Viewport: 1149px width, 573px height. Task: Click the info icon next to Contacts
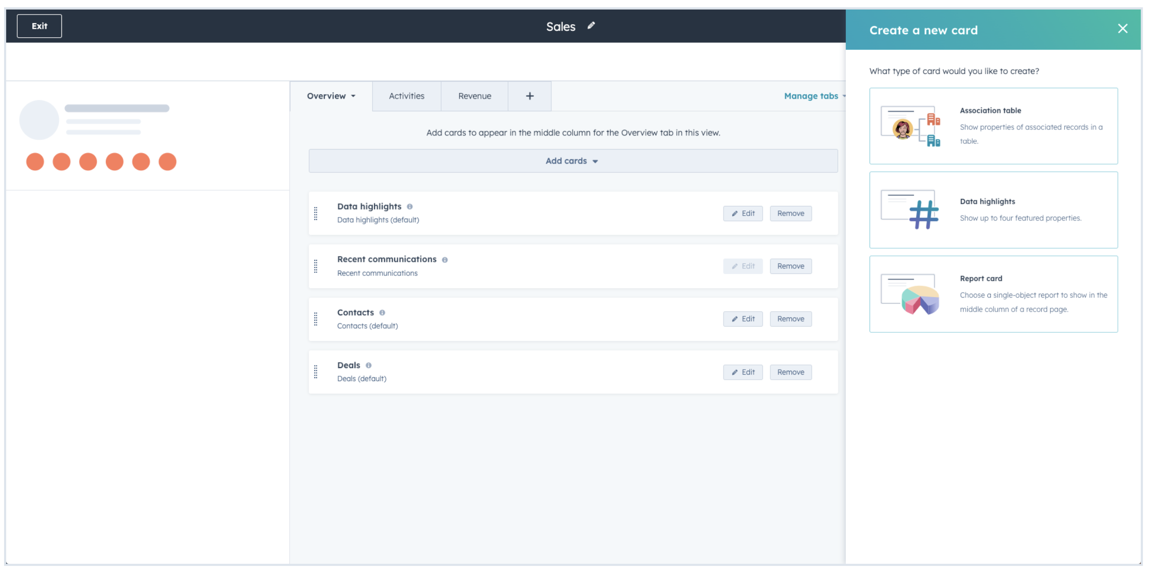pos(382,312)
